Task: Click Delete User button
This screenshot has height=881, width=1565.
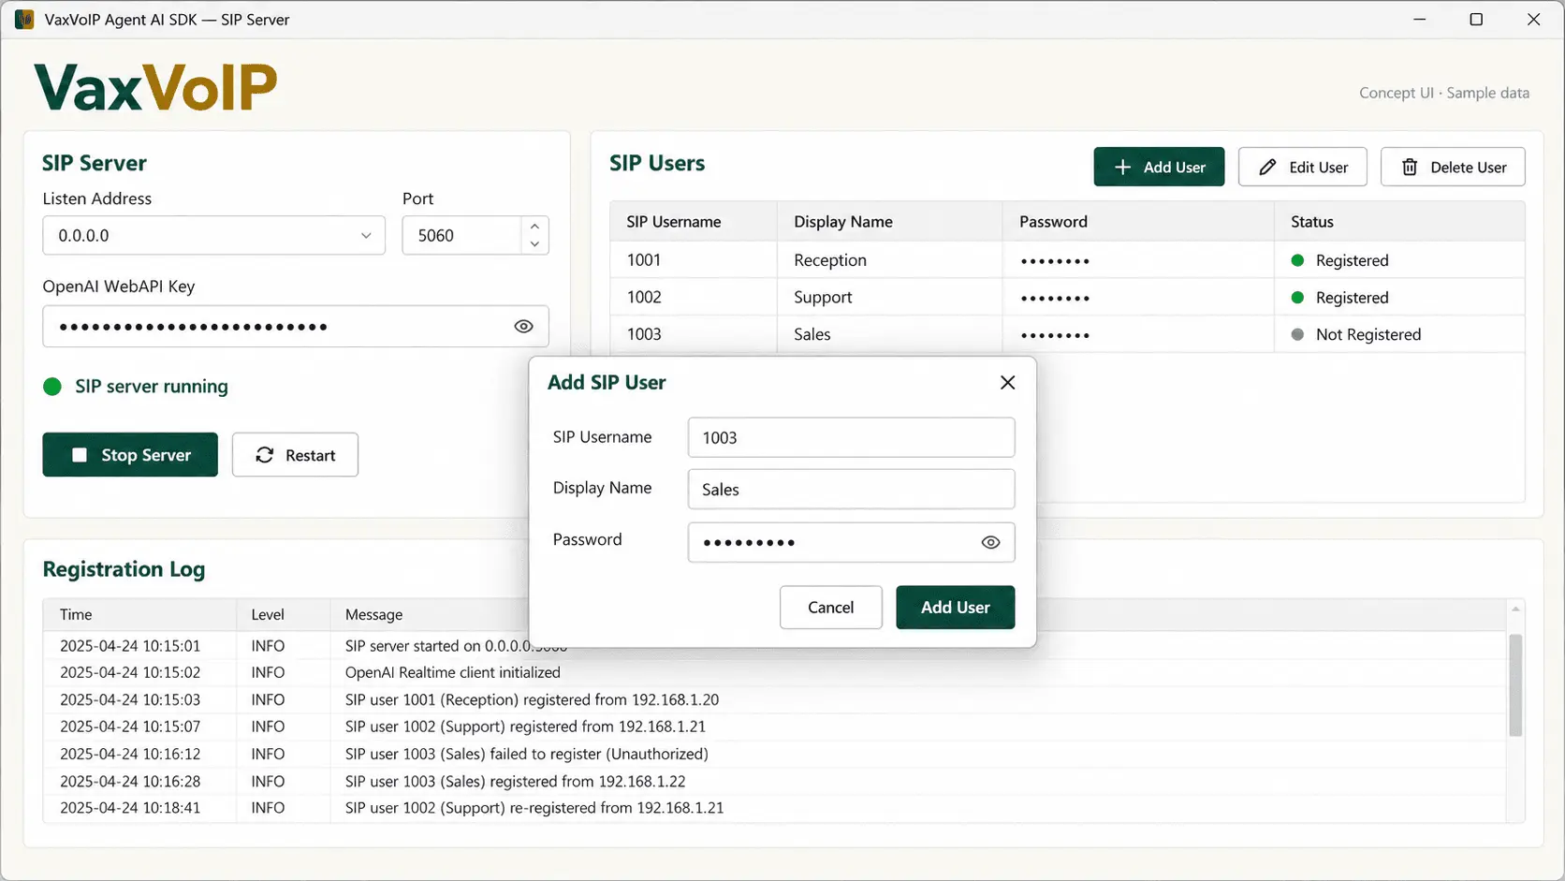Action: pos(1453,167)
